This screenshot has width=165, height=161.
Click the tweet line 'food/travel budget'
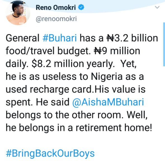click(48, 51)
